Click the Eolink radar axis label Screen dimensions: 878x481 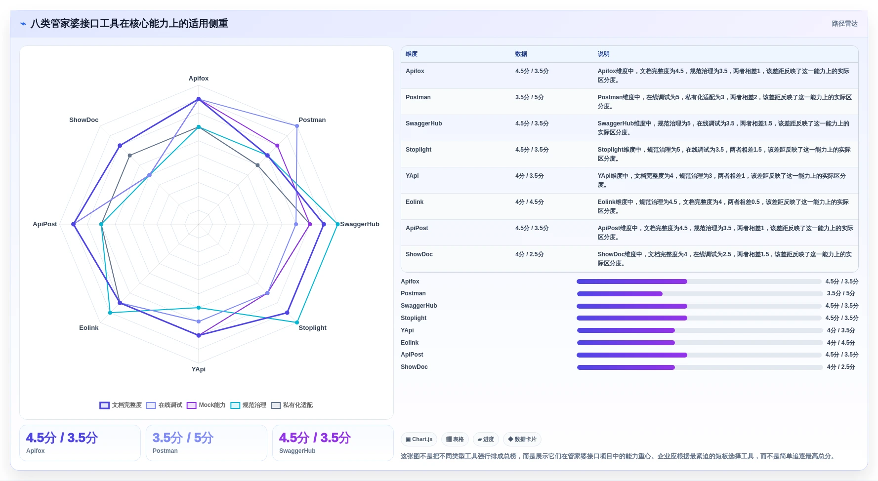pyautogui.click(x=89, y=328)
